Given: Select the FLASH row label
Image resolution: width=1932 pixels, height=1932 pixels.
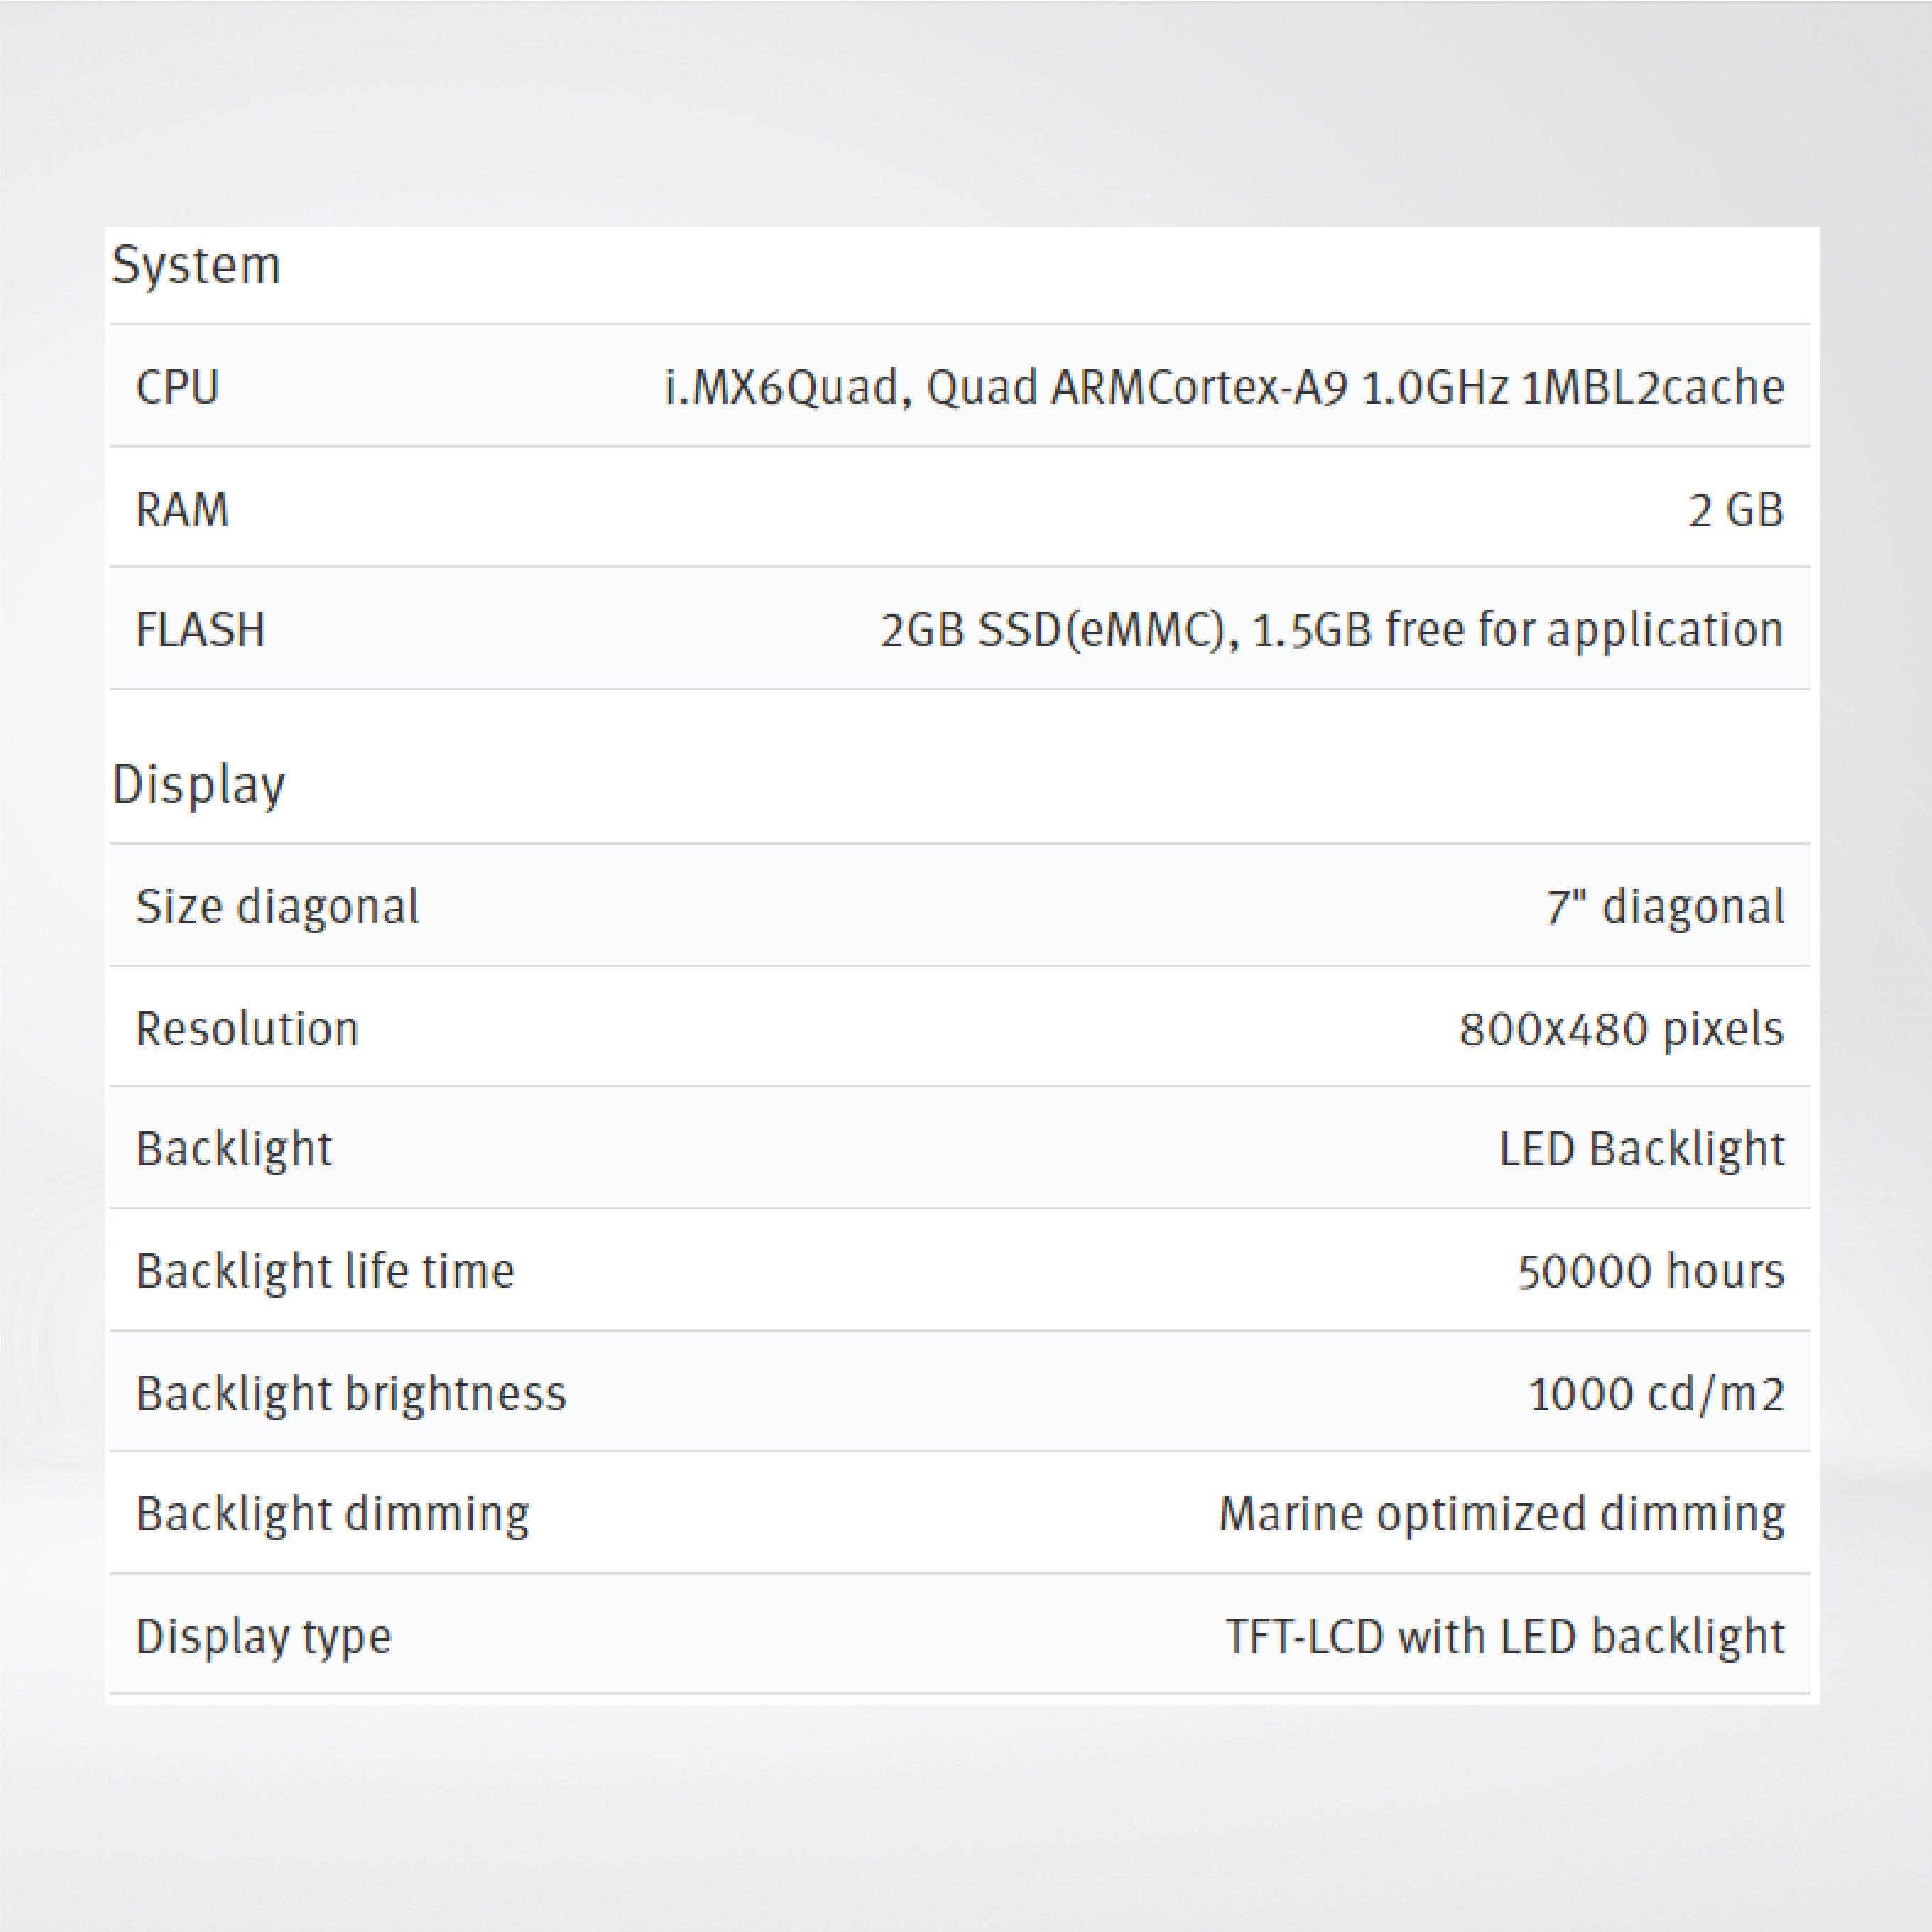Looking at the screenshot, I should pos(200,630).
